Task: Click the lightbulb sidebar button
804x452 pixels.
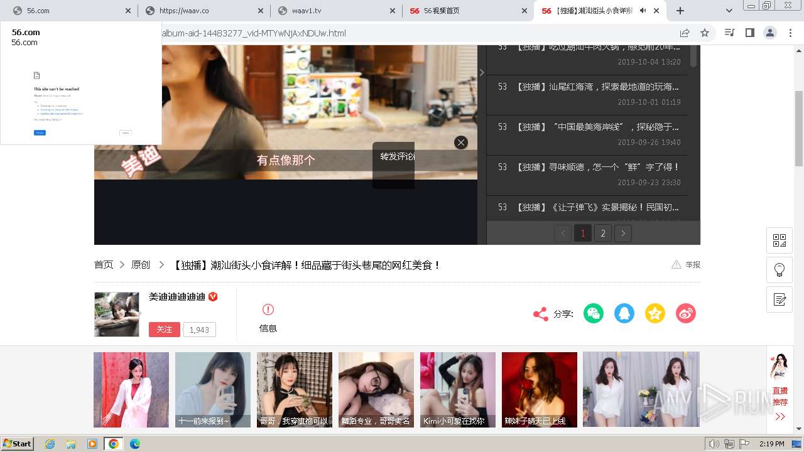Action: (780, 270)
